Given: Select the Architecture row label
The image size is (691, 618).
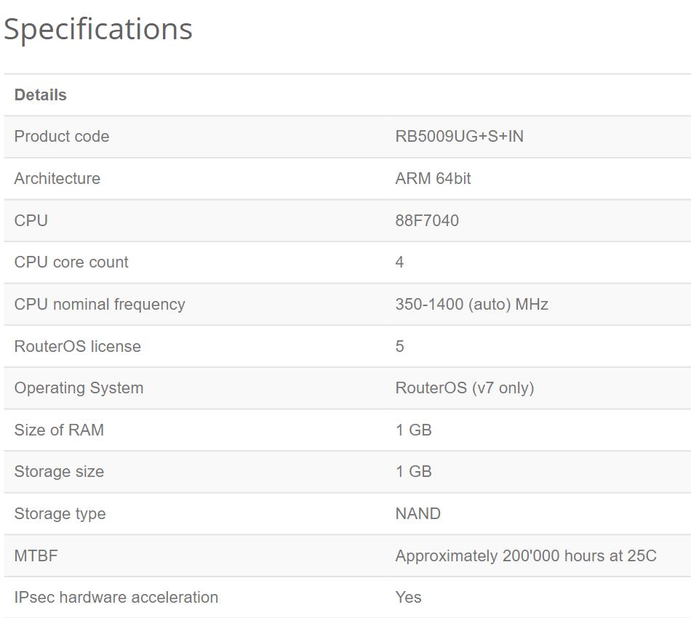Looking at the screenshot, I should click(x=57, y=179).
